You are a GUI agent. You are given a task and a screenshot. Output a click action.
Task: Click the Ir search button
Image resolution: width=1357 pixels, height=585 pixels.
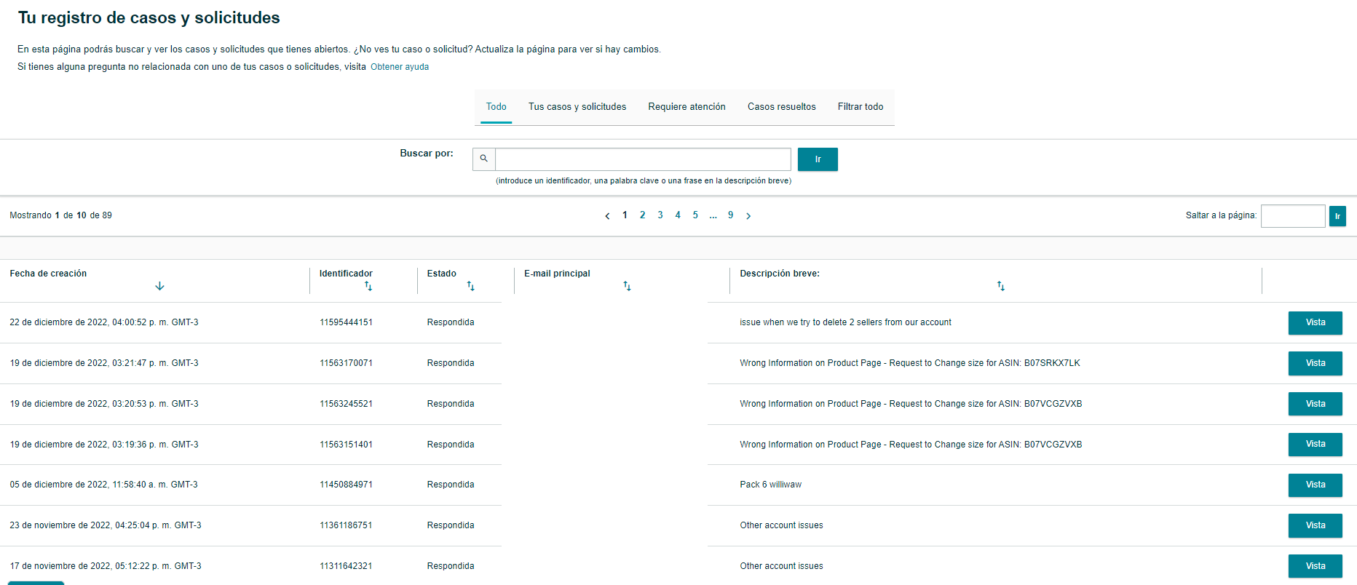coord(818,159)
